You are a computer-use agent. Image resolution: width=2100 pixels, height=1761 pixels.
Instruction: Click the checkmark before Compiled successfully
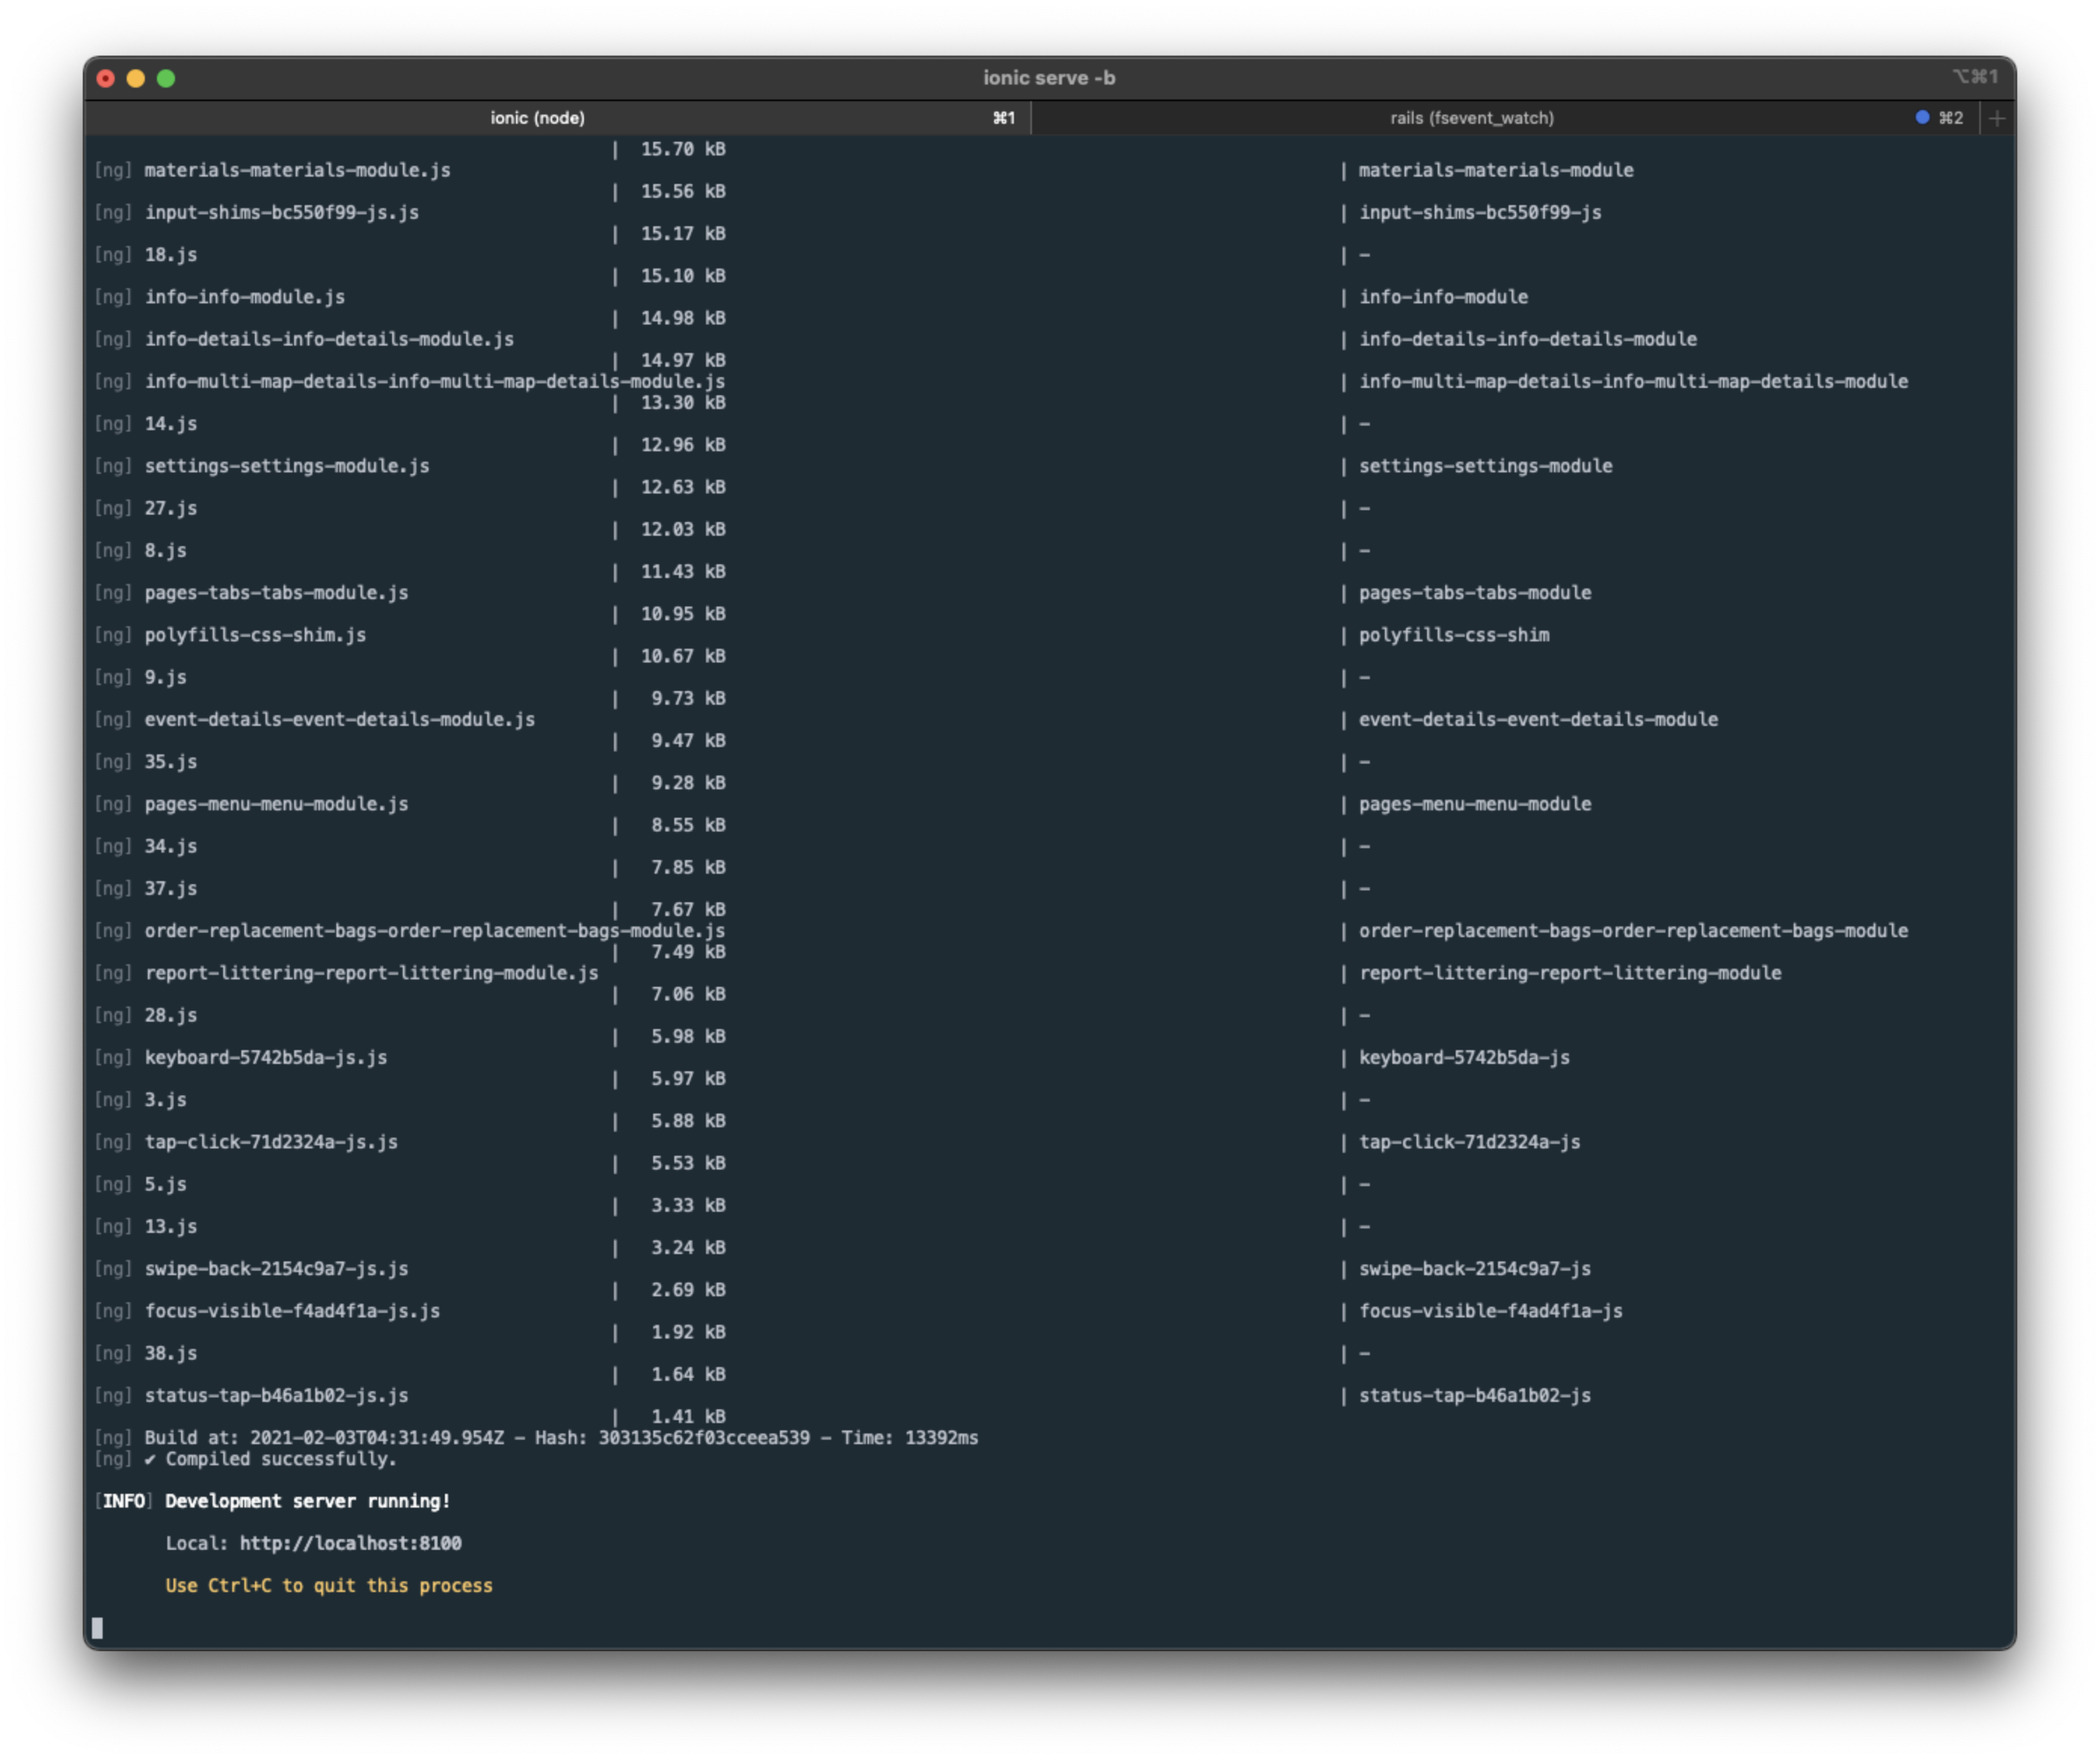[x=150, y=1459]
